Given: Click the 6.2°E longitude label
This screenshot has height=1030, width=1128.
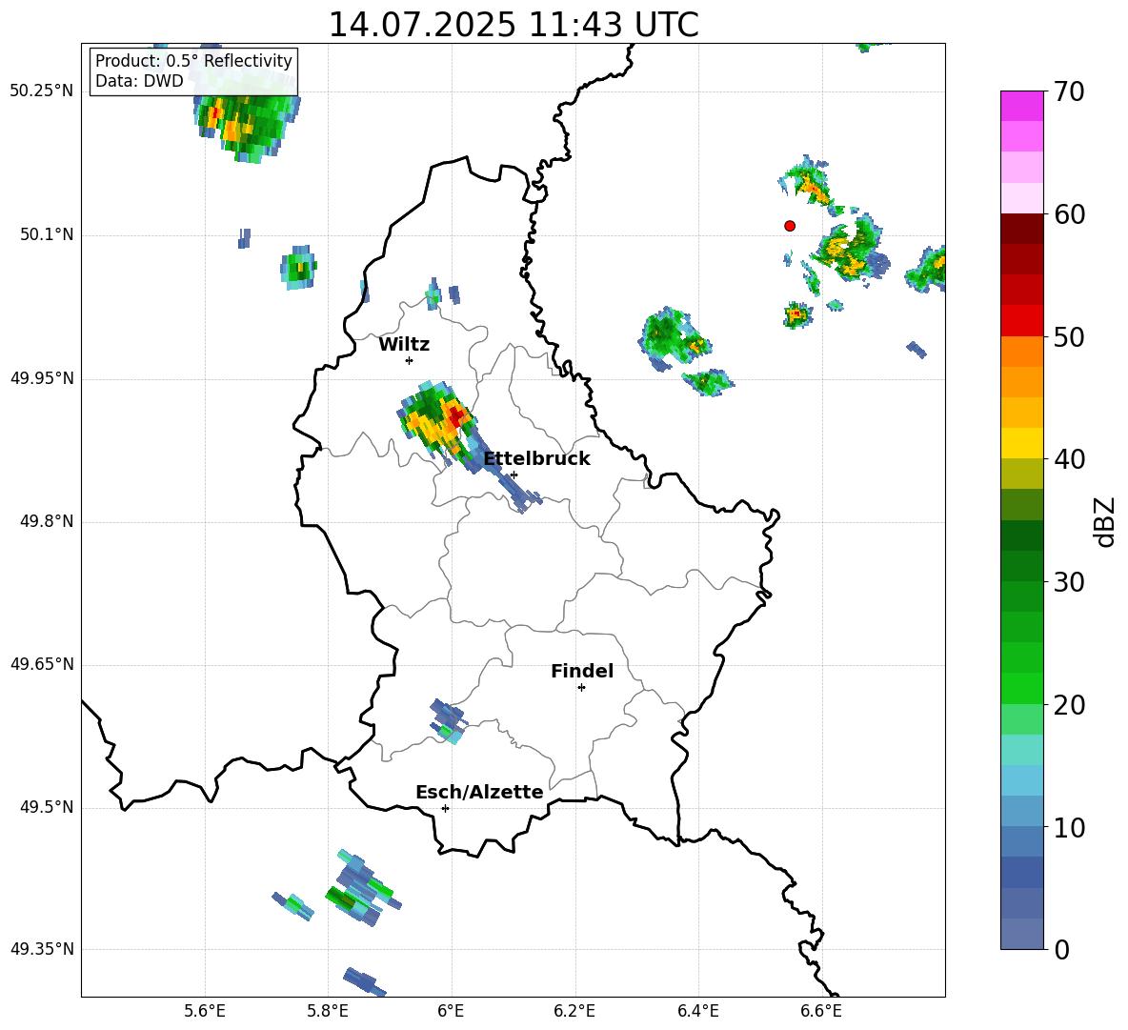Looking at the screenshot, I should click(574, 1011).
